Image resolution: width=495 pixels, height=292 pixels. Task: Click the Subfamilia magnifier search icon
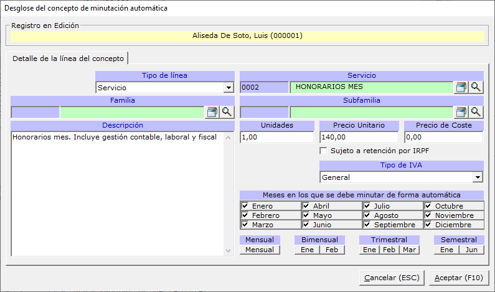476,112
